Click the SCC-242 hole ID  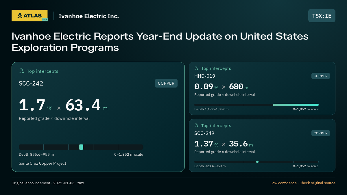[31, 83]
